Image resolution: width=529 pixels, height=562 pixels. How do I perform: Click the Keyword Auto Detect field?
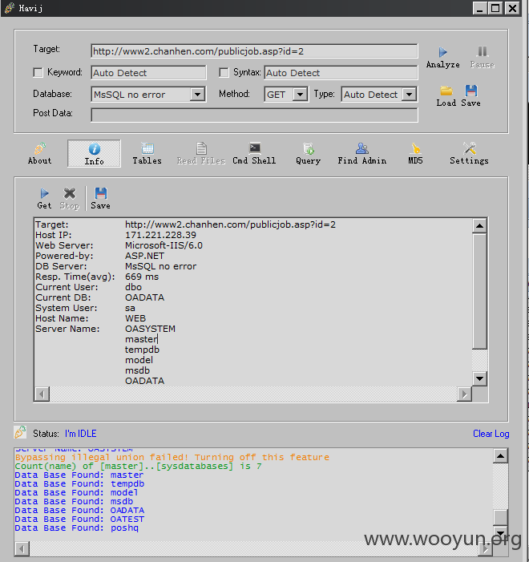(149, 73)
